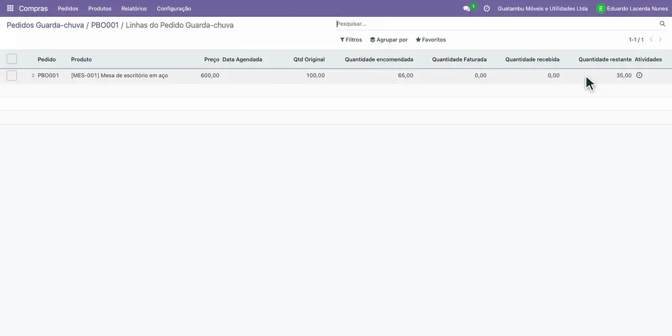Open the PBO001 order cell in the row

[48, 76]
